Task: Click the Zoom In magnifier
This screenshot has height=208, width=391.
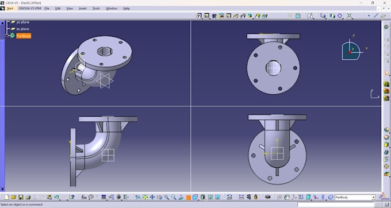Action: click(166, 197)
